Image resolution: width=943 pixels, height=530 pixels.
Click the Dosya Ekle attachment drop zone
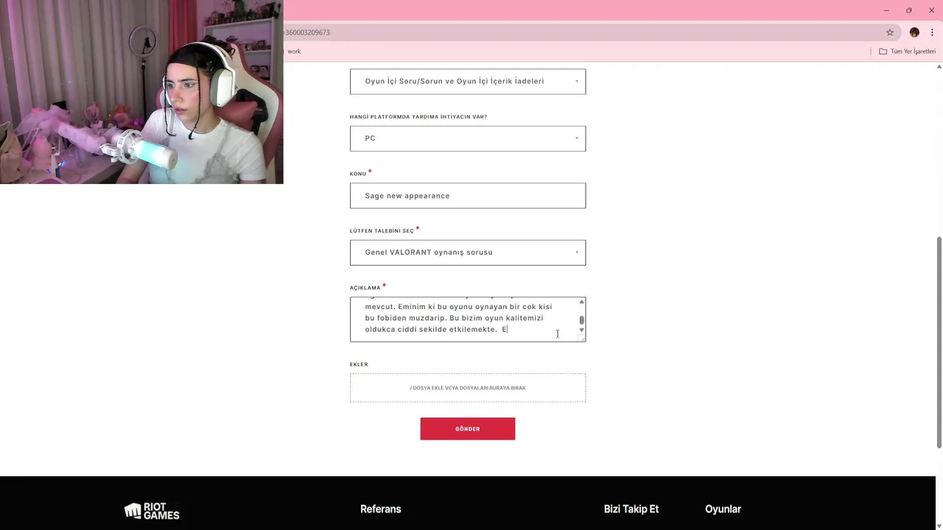468,388
